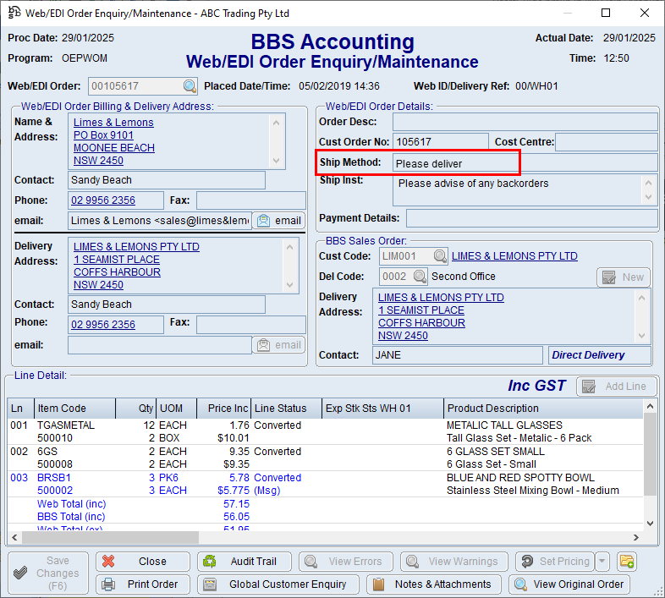Viewport: 665px width, 598px height.
Task: Open the Audit Trail
Action: (x=245, y=562)
